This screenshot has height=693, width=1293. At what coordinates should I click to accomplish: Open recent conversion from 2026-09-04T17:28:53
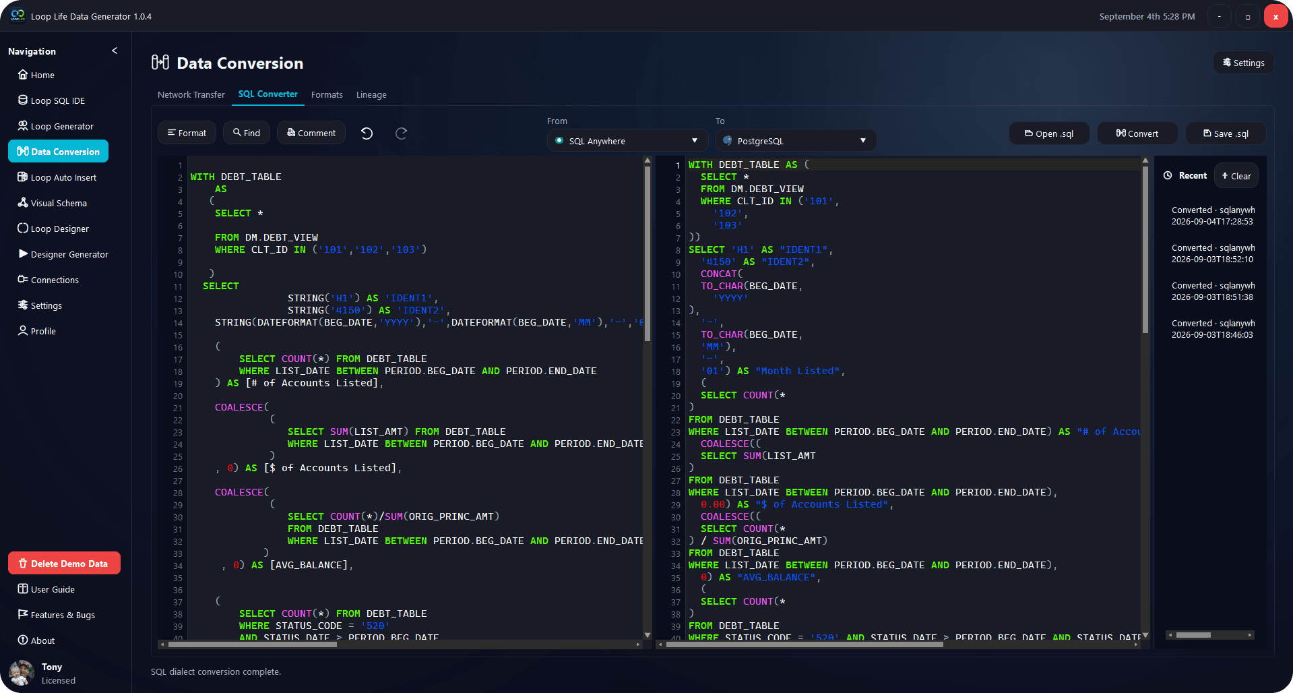(x=1212, y=216)
